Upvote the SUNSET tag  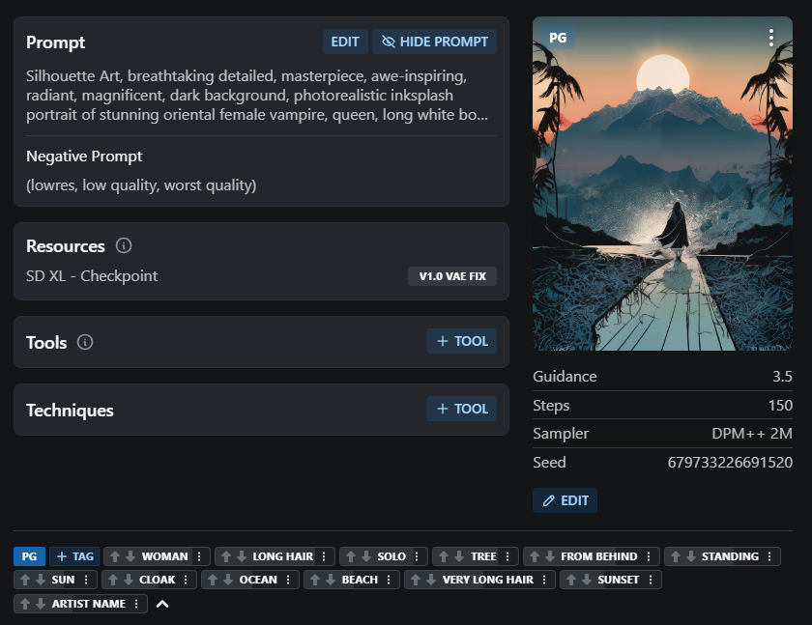click(570, 580)
